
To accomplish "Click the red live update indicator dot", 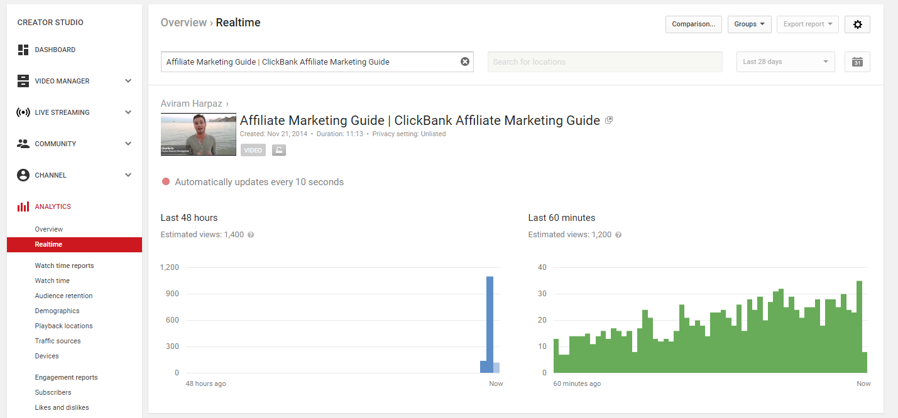I will tap(166, 182).
